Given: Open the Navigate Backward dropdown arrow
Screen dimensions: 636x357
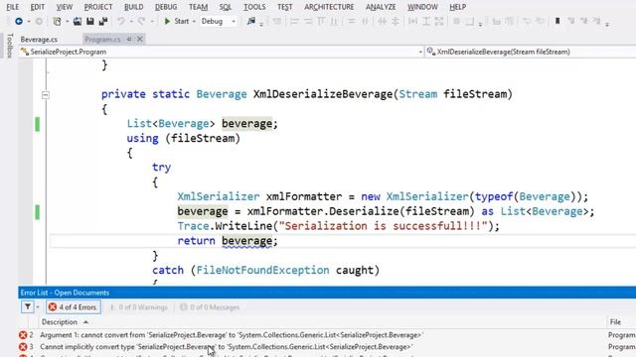Looking at the screenshot, I should pyautogui.click(x=29, y=22).
